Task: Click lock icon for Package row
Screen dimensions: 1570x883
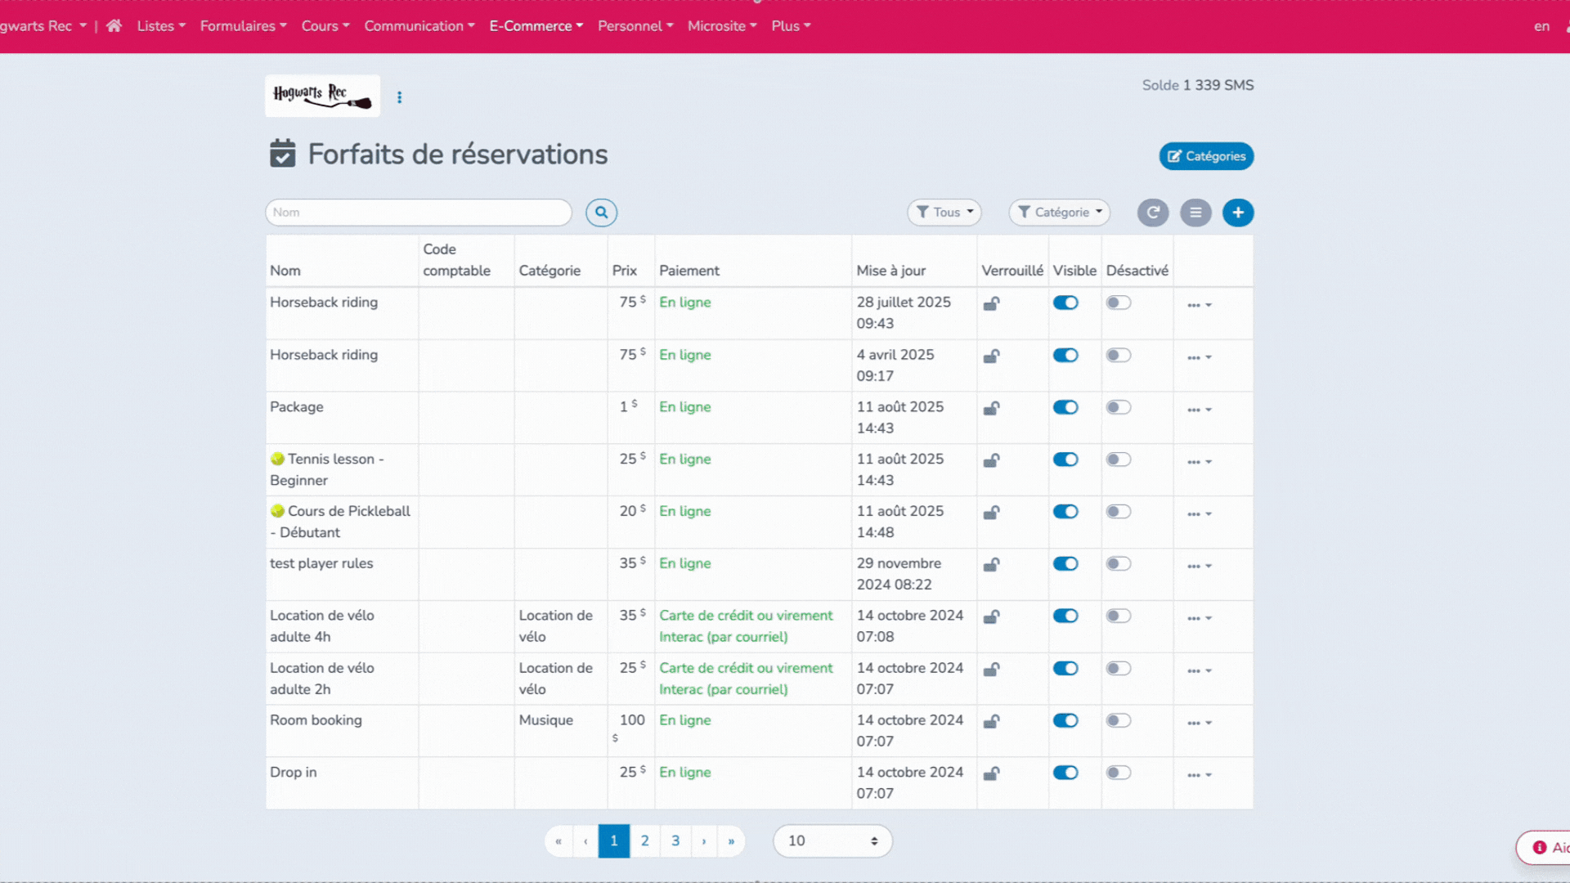Action: 991,408
